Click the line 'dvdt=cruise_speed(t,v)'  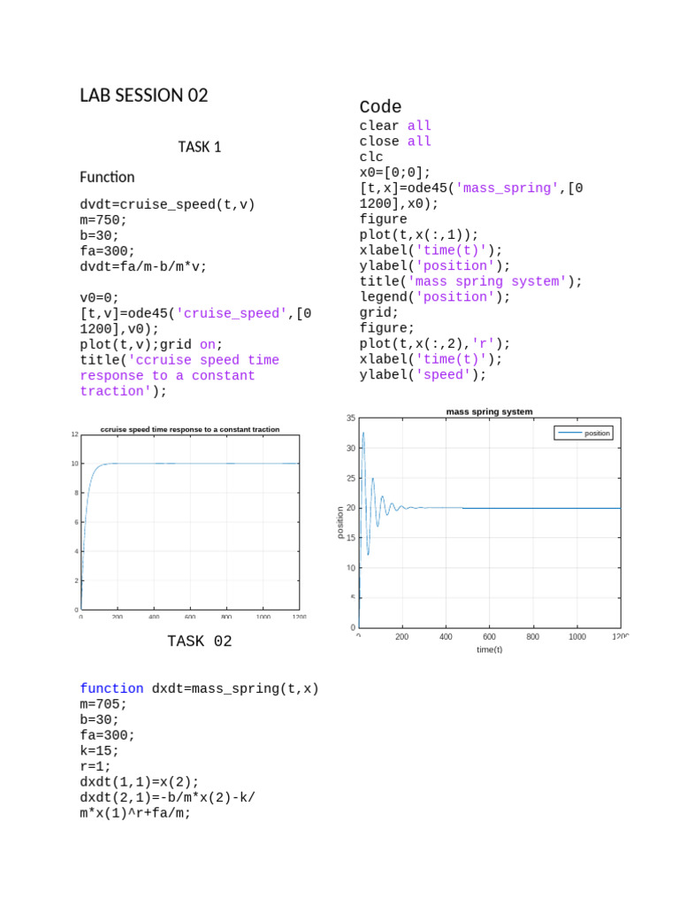pos(167,204)
